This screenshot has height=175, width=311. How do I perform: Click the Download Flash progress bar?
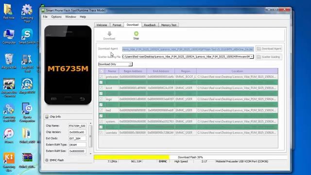click(190, 157)
